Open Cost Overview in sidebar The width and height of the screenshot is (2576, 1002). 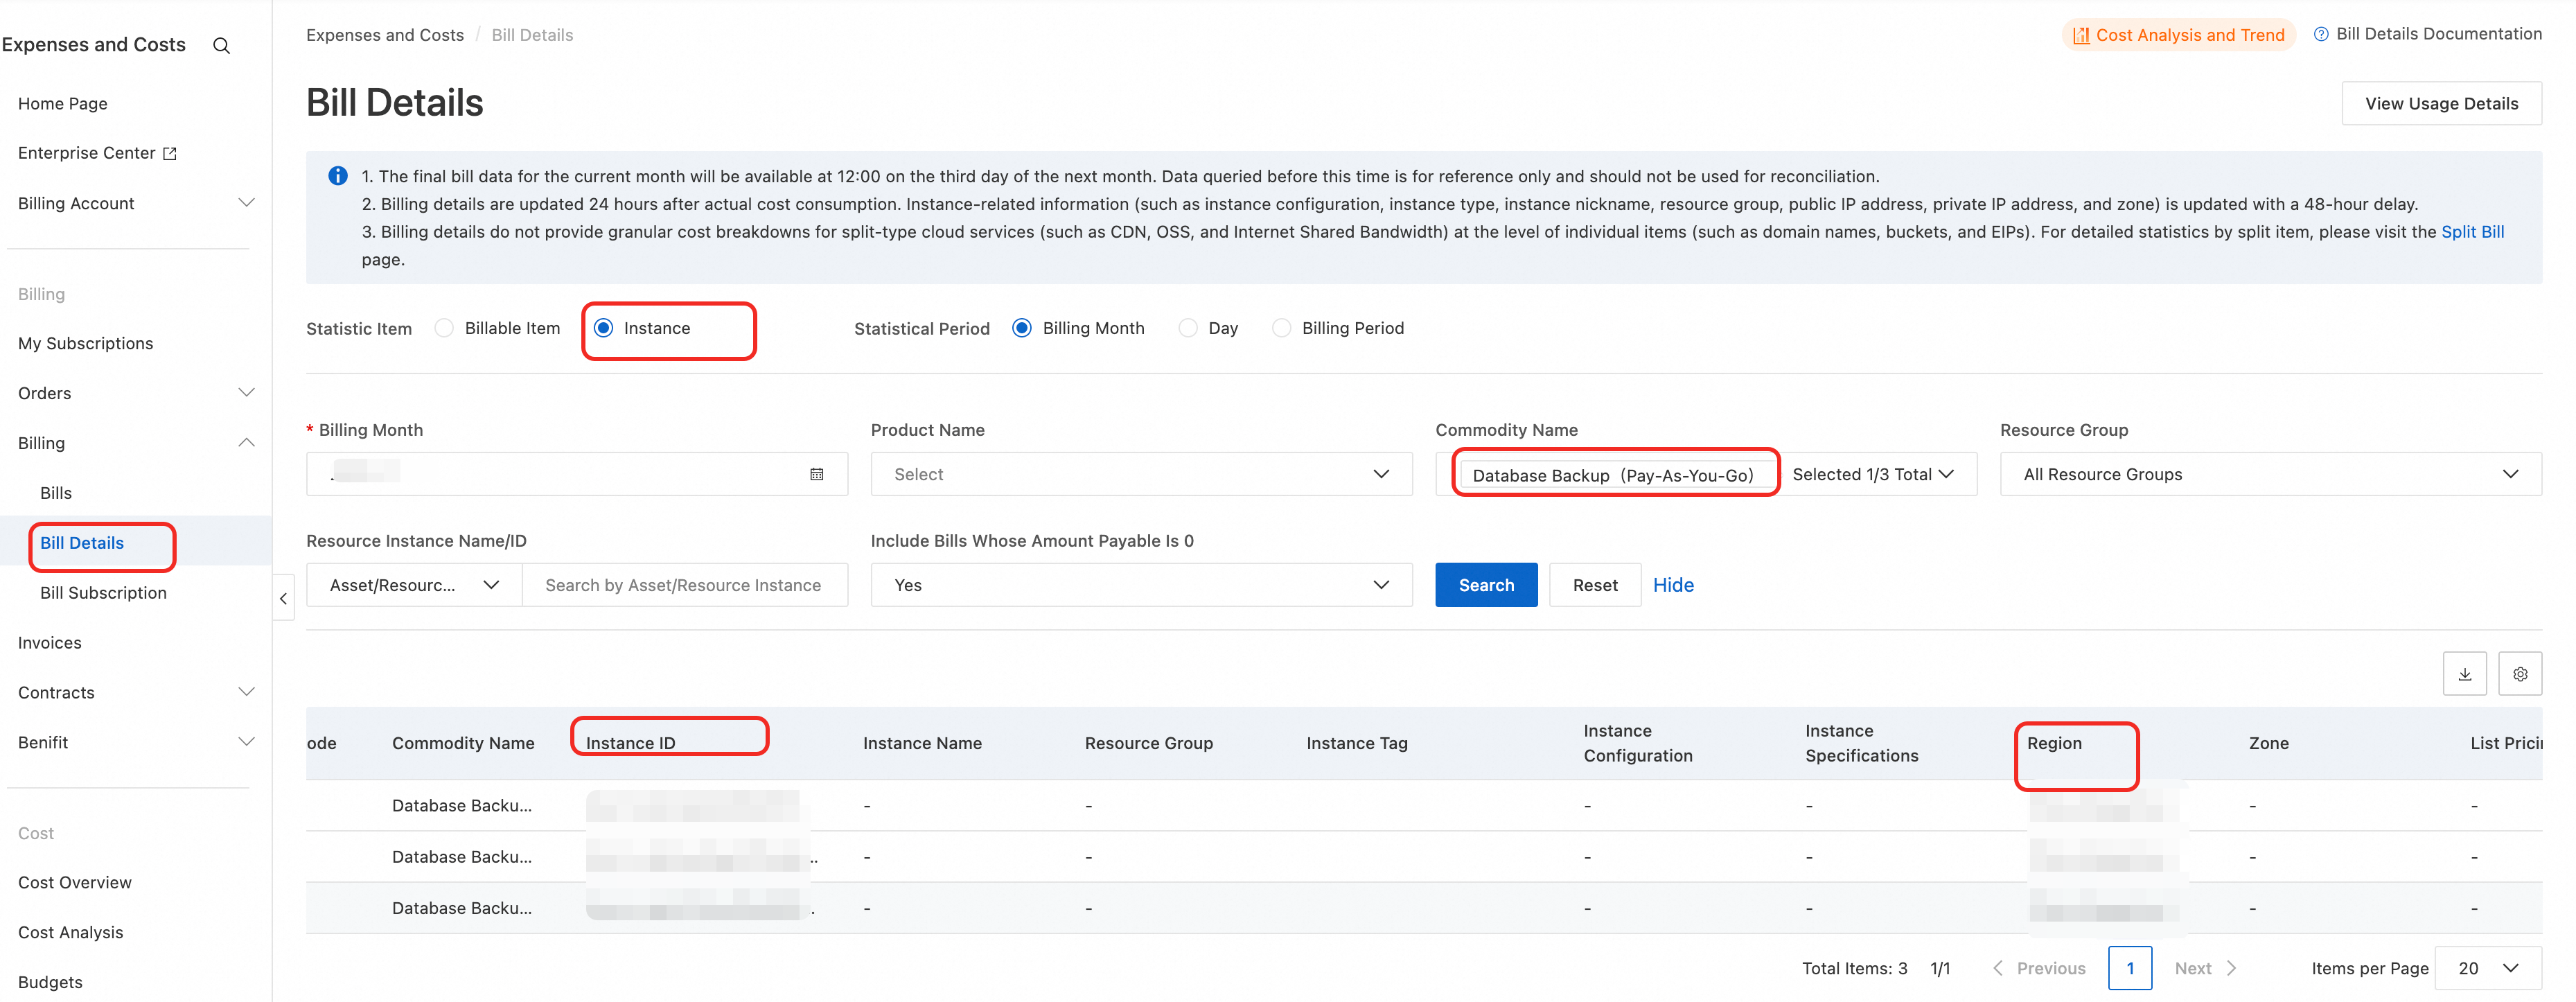(x=75, y=882)
